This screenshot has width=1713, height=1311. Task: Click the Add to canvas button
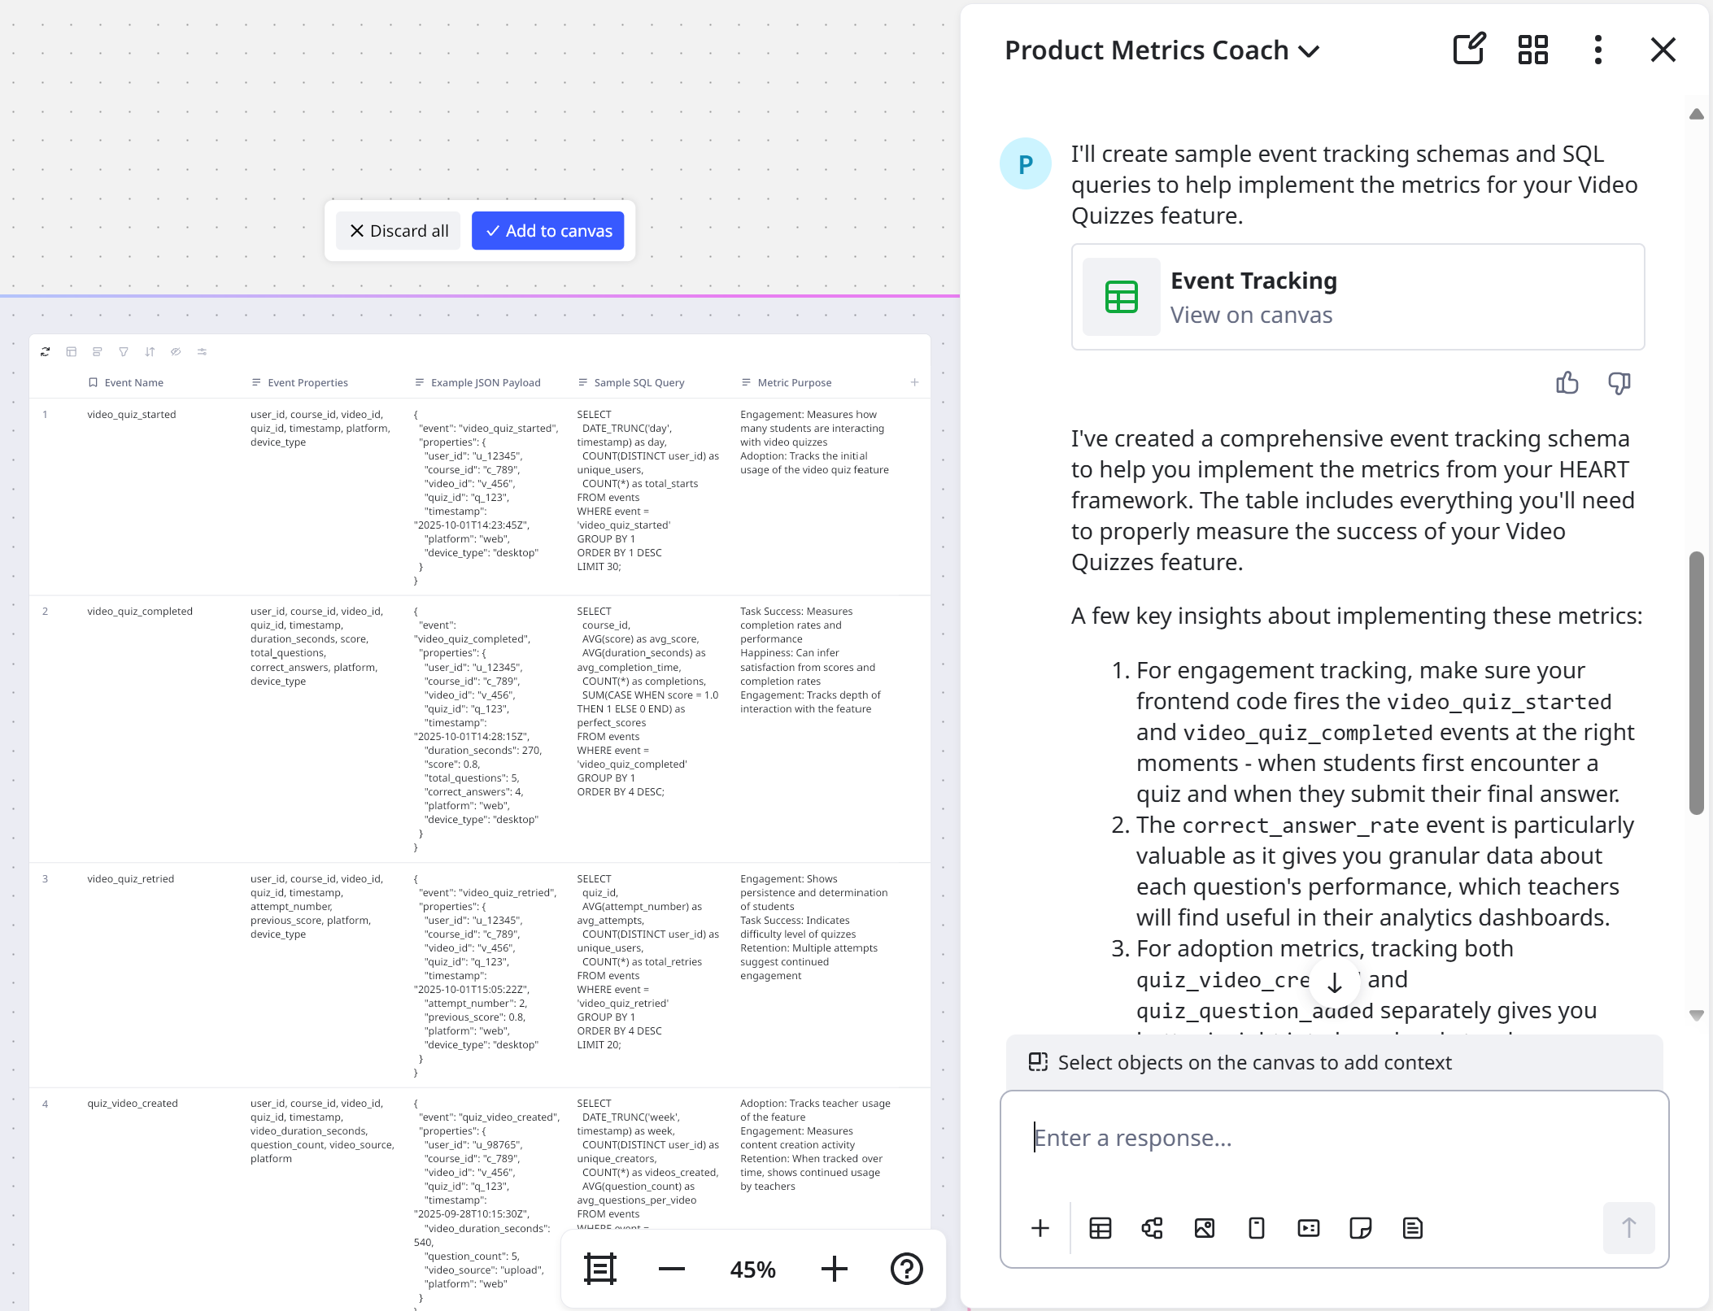(548, 231)
